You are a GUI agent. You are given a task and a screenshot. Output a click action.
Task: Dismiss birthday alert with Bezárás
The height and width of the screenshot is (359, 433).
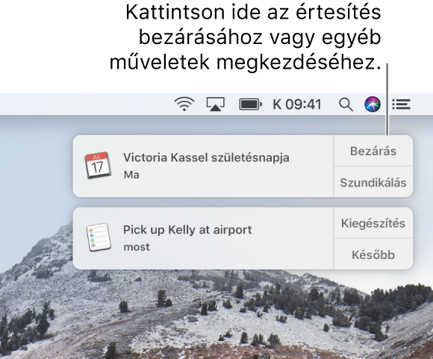[373, 151]
